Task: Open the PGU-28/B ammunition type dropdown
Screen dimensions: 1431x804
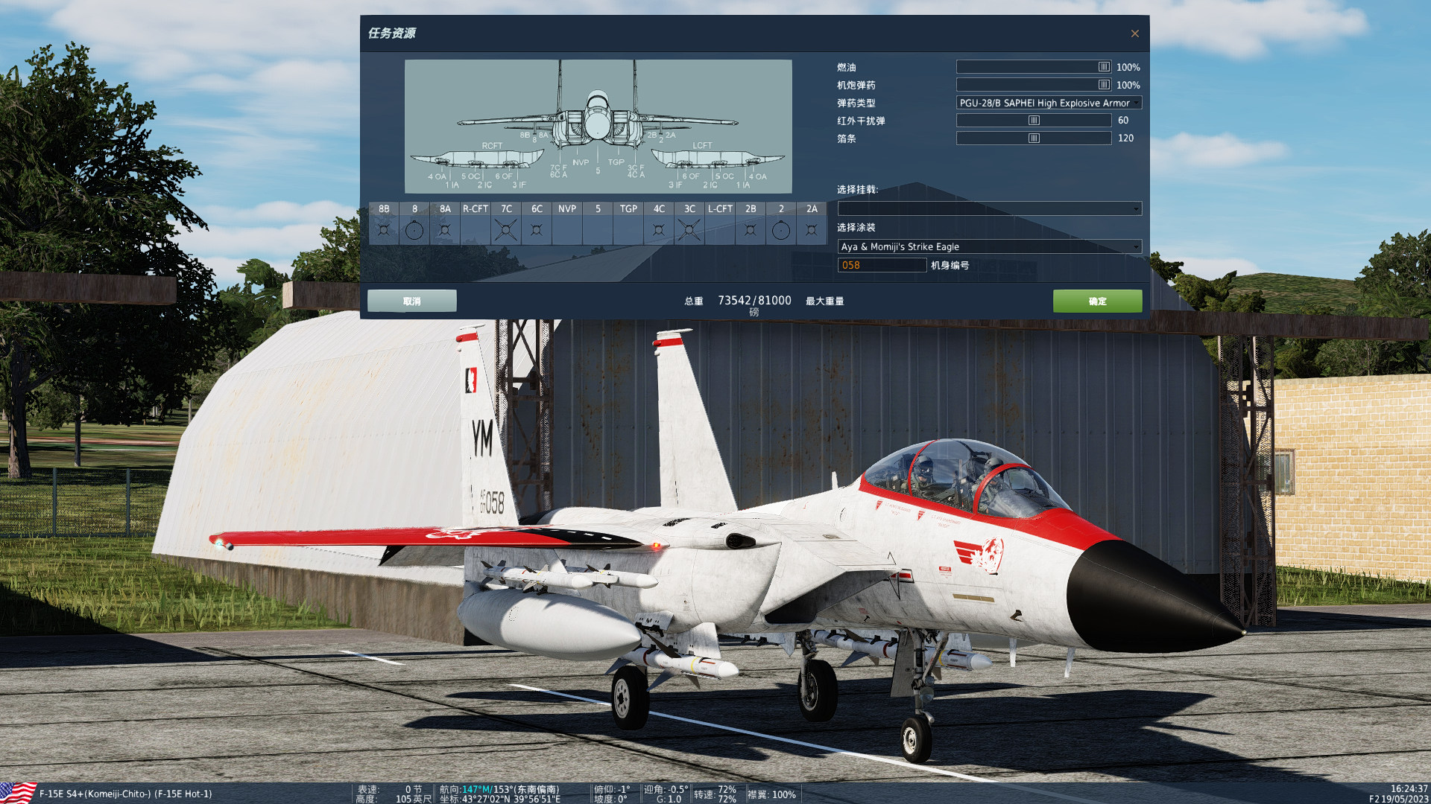Action: coord(1048,103)
